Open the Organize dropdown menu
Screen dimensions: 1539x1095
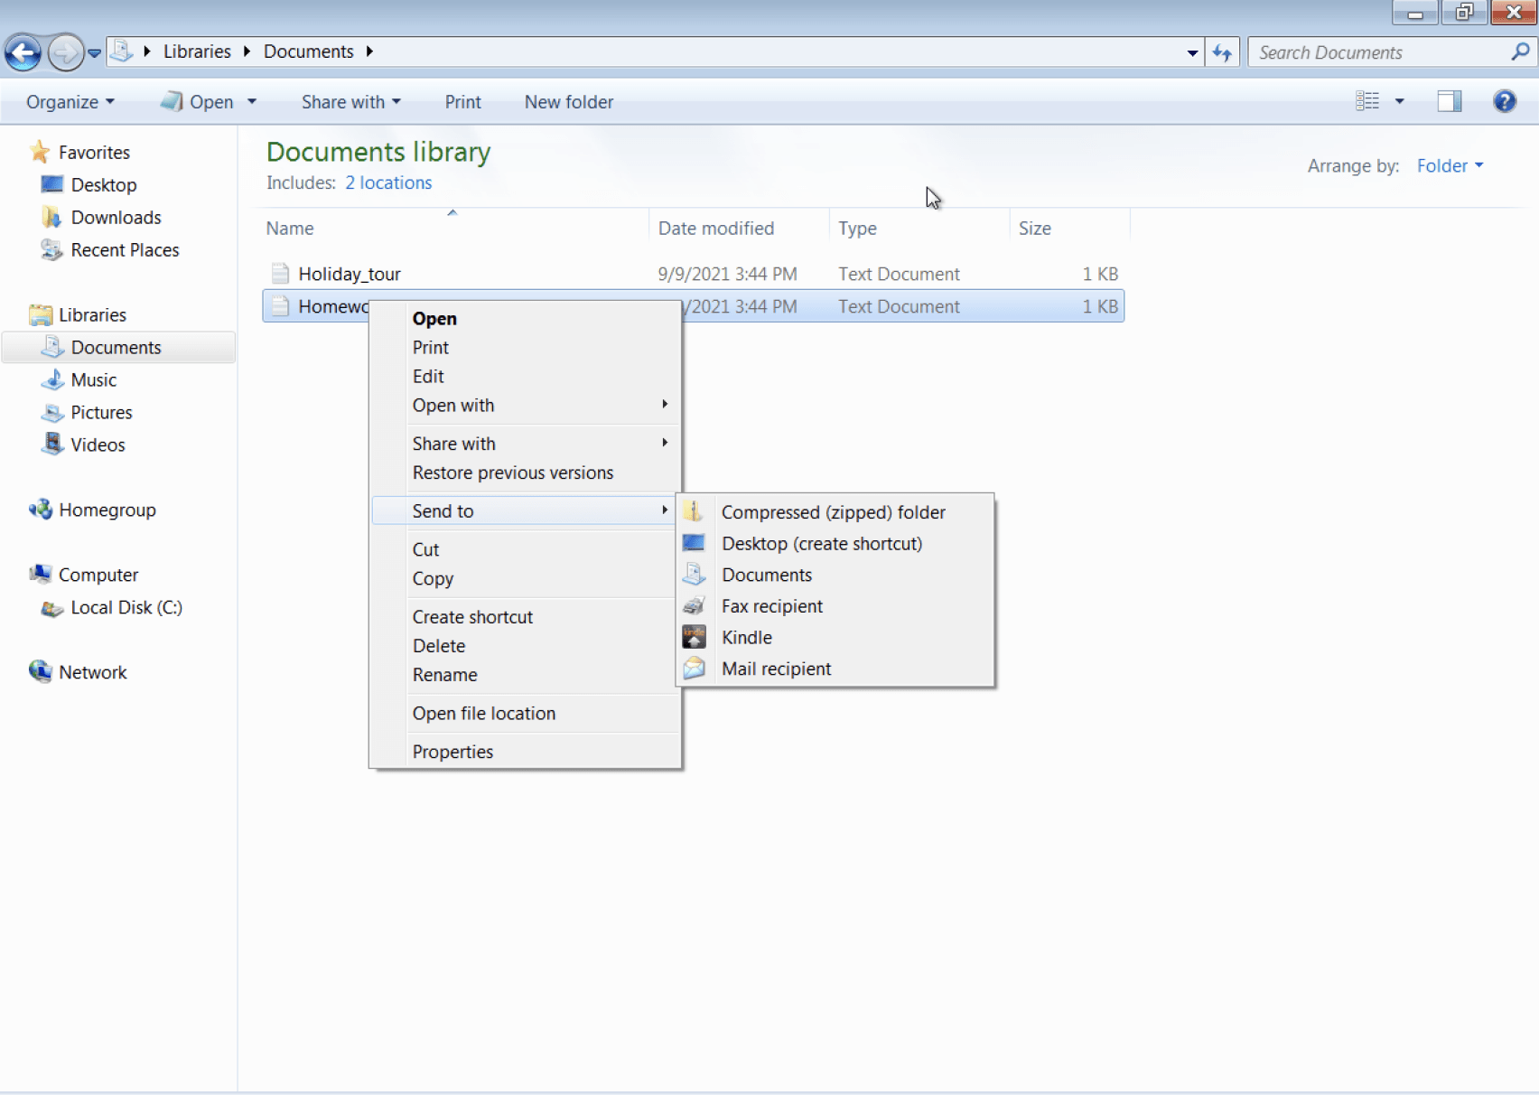70,102
